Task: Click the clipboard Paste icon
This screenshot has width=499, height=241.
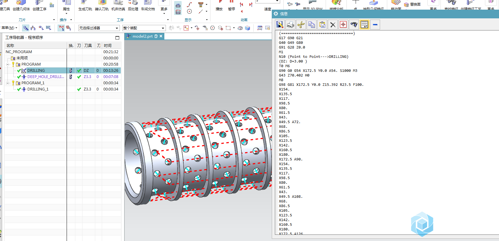Action: 322,25
